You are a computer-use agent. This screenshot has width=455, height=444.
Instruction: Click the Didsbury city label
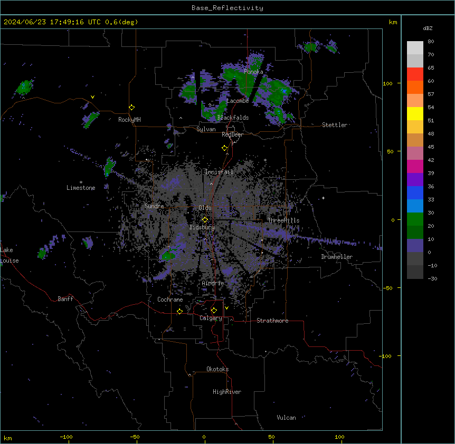tap(202, 227)
